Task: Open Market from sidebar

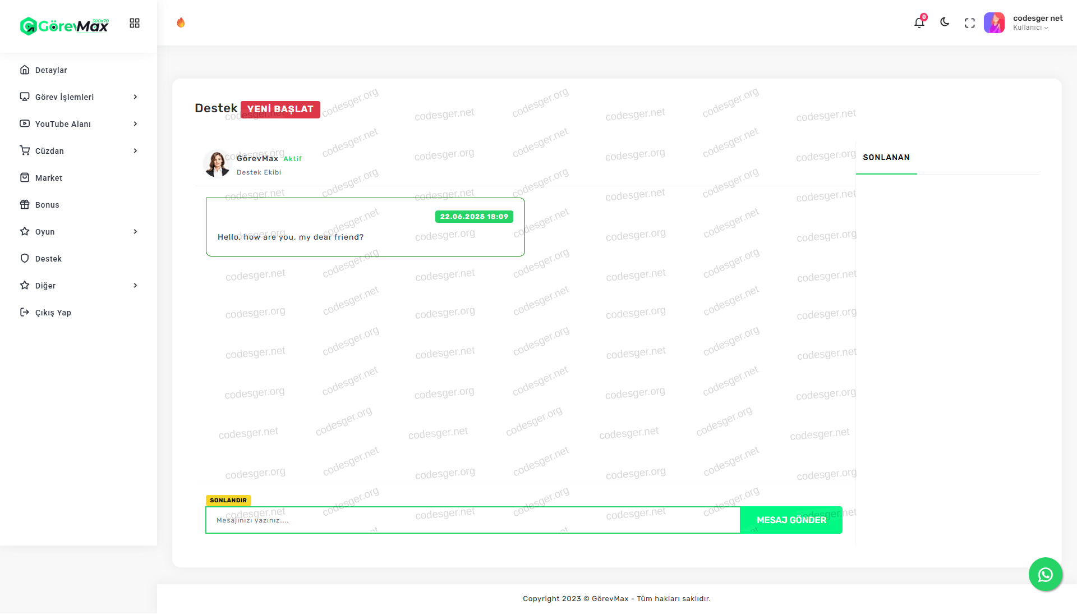Action: click(x=49, y=178)
